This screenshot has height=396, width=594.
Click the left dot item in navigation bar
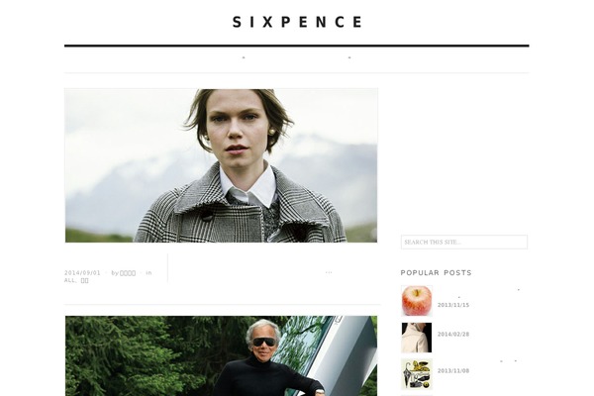pos(244,58)
